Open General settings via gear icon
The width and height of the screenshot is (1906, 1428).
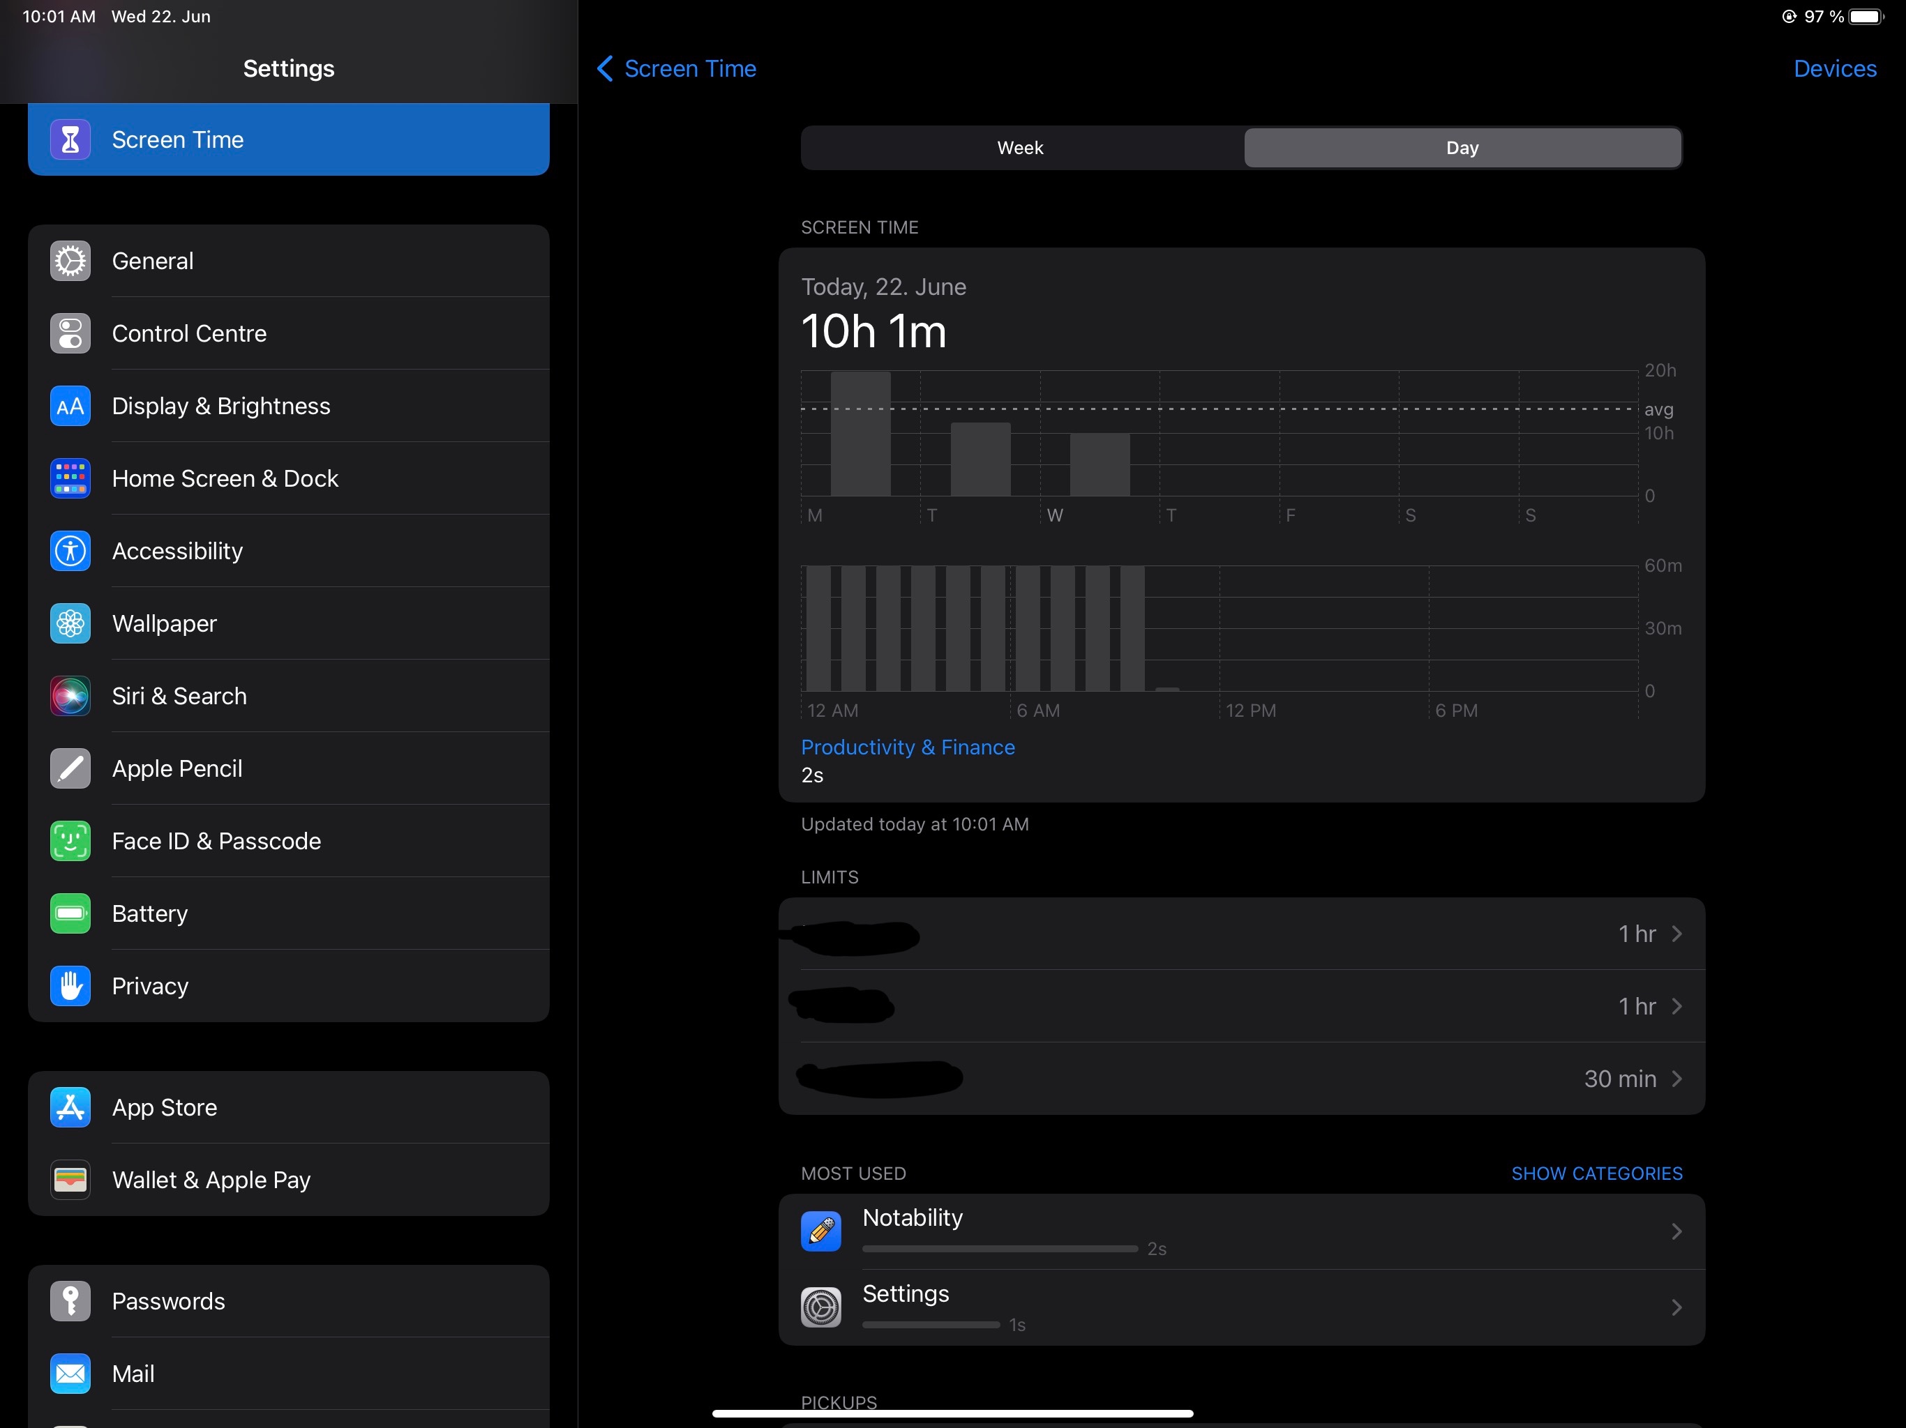[x=70, y=261]
